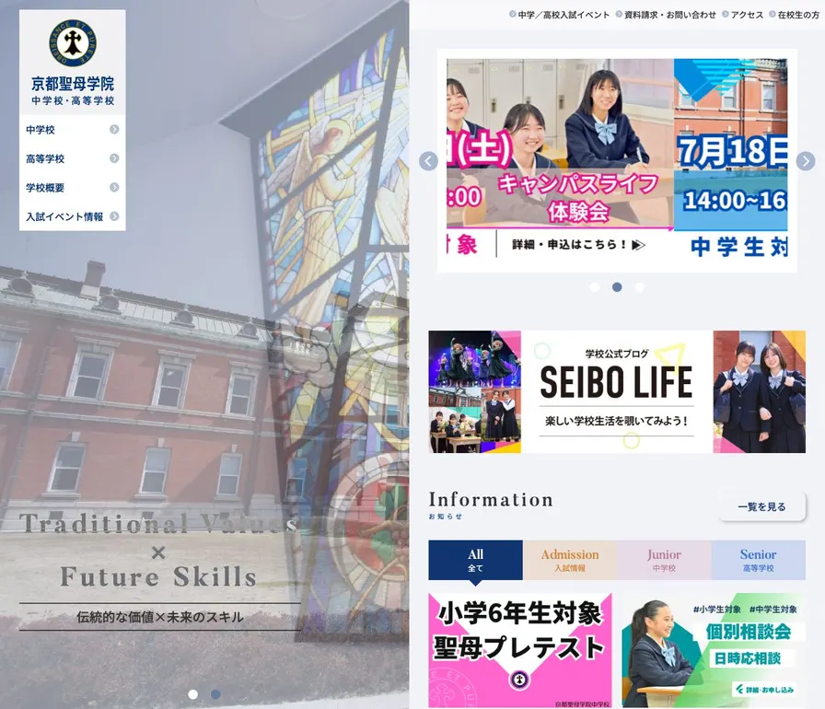Select the second hero slideshow dot
The height and width of the screenshot is (709, 825).
tap(215, 694)
